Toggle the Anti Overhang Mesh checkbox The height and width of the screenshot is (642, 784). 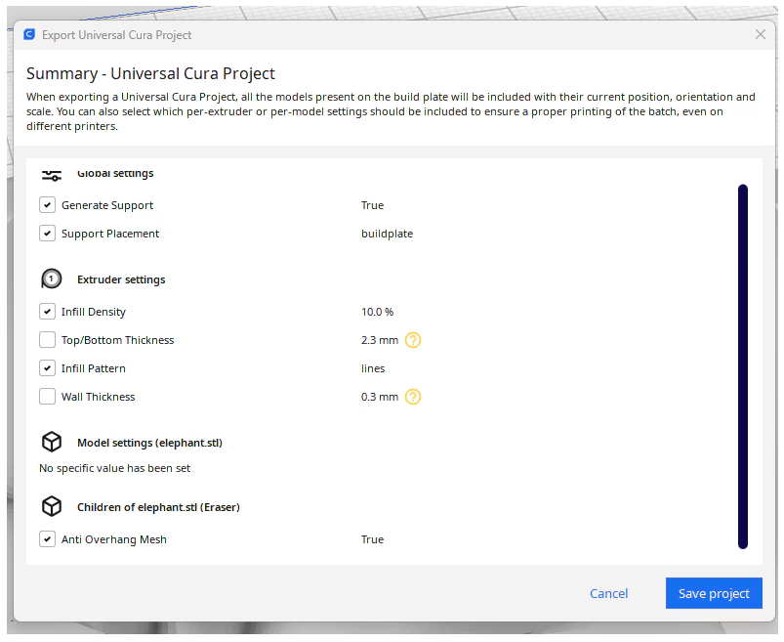coord(47,539)
